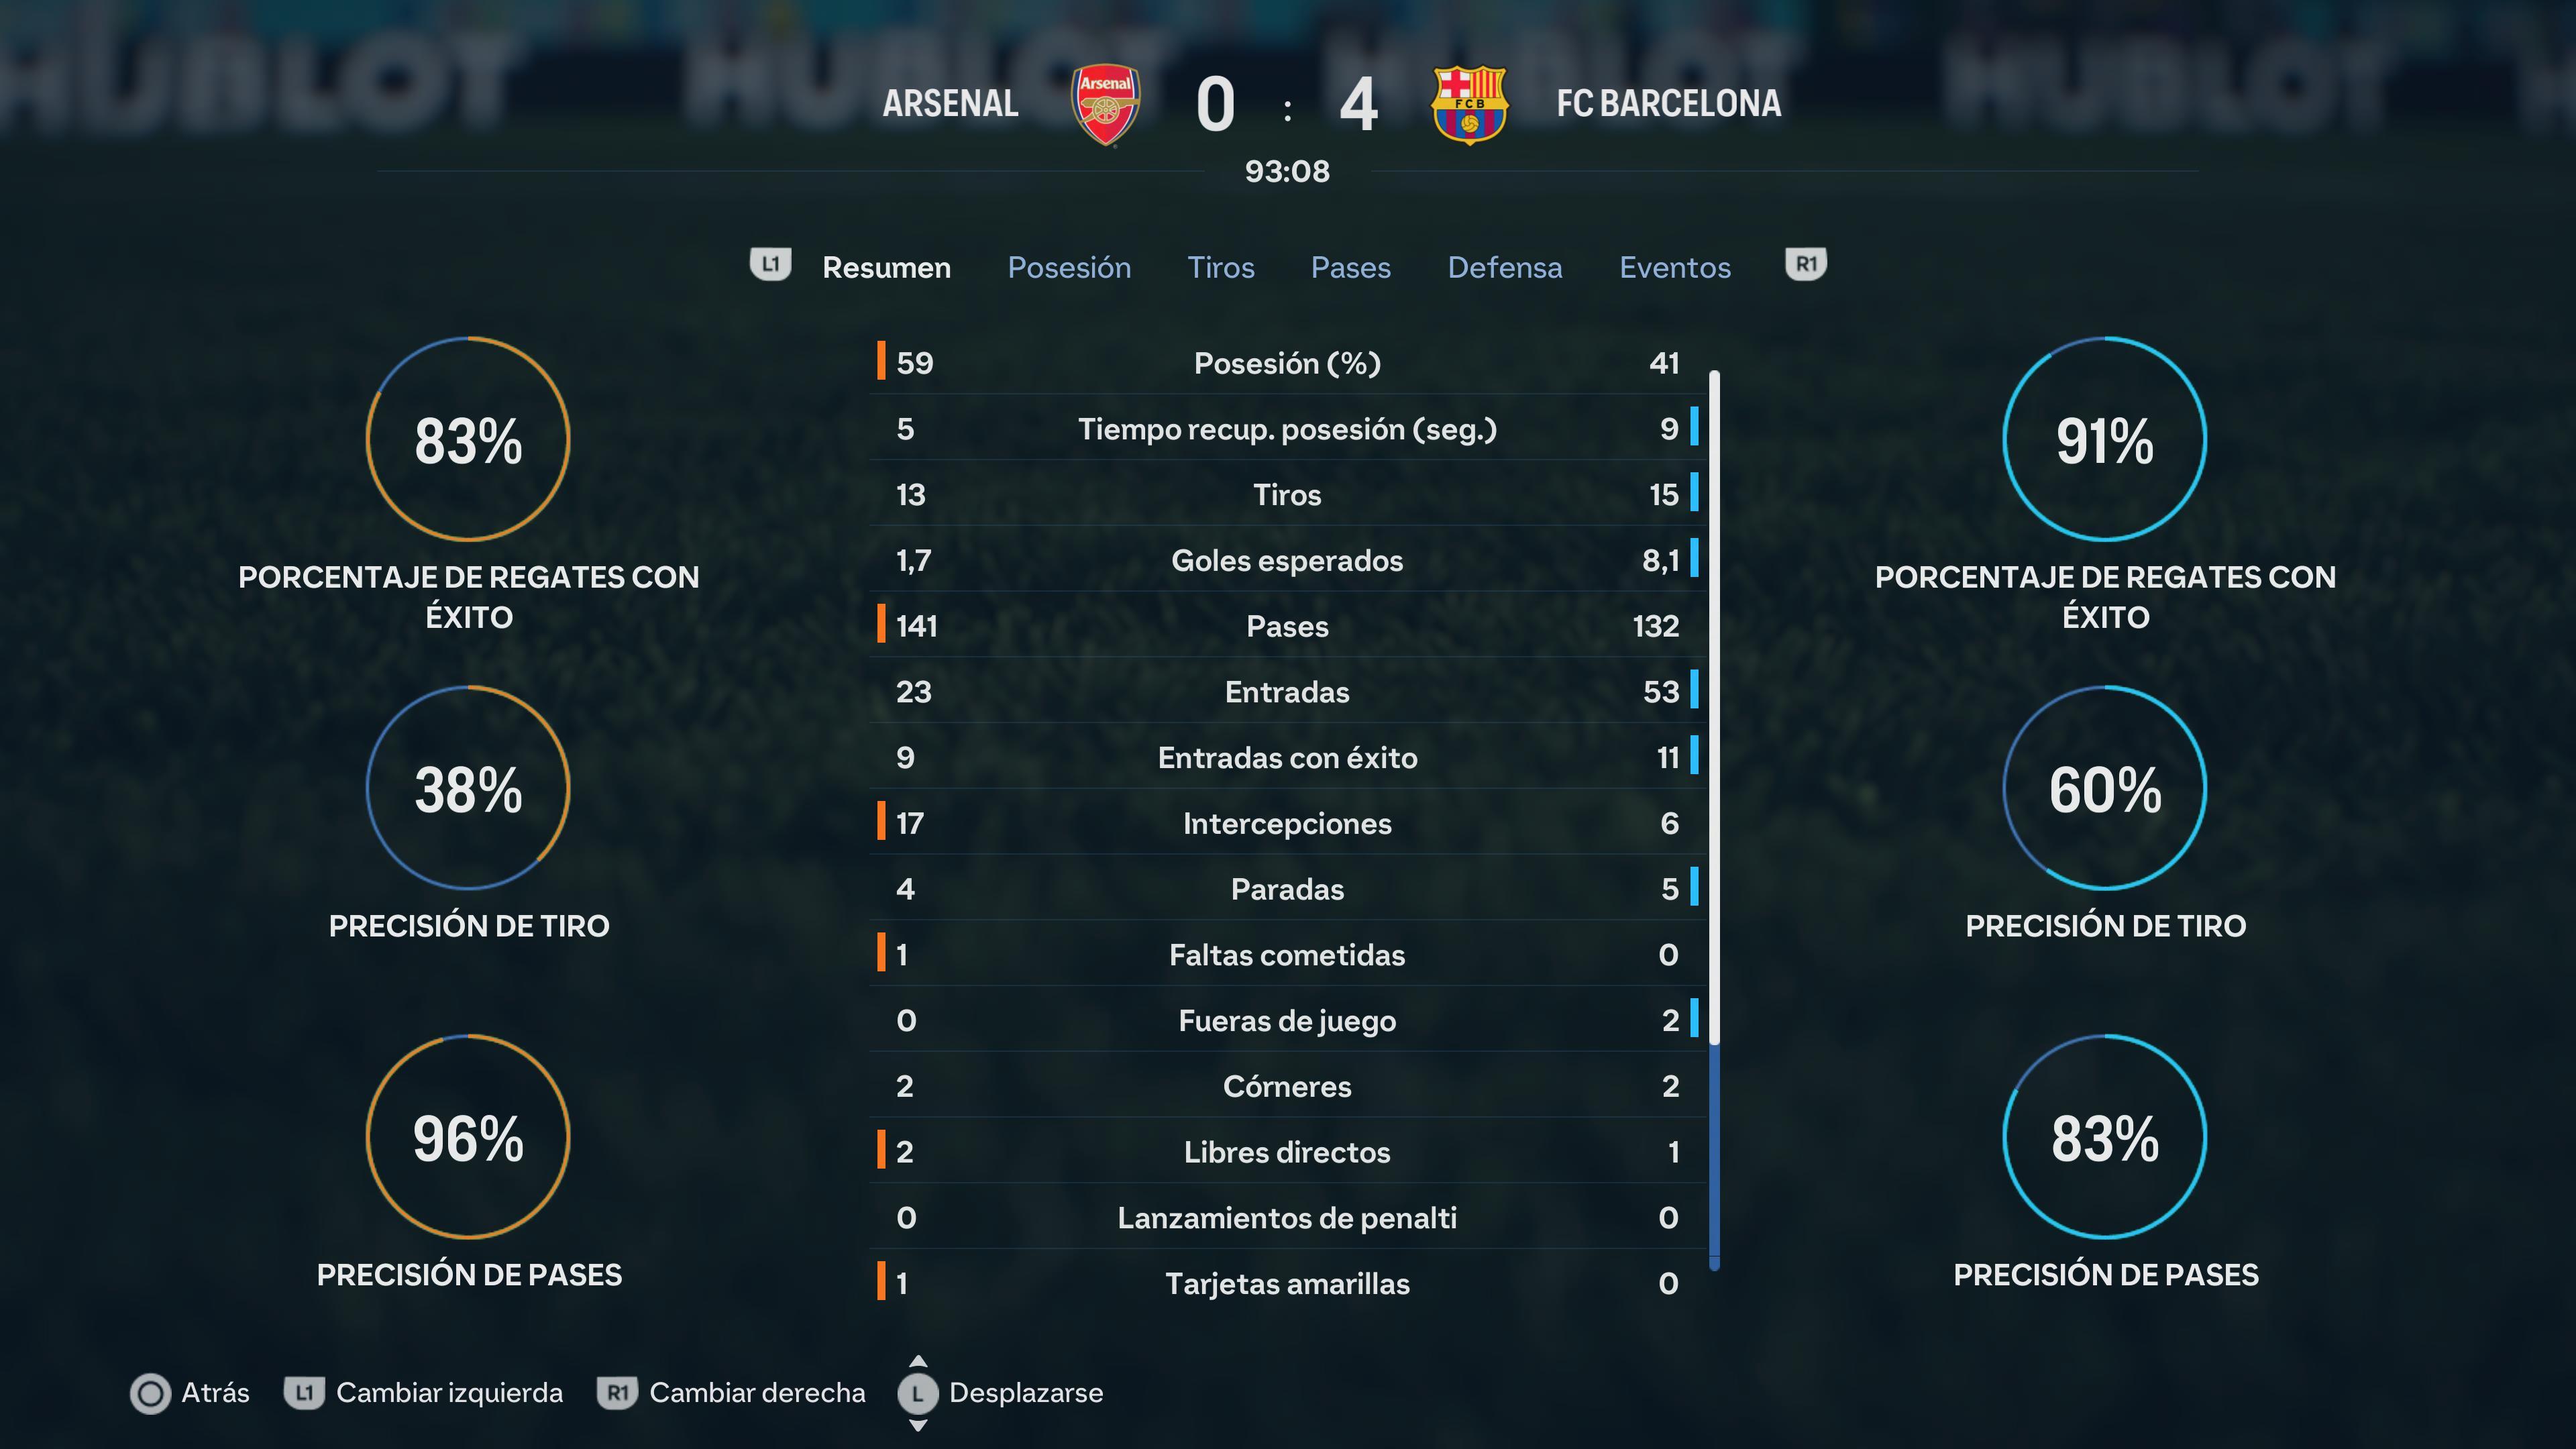Viewport: 2576px width, 1449px height.
Task: Switch to the Tiros tab
Action: (1220, 268)
